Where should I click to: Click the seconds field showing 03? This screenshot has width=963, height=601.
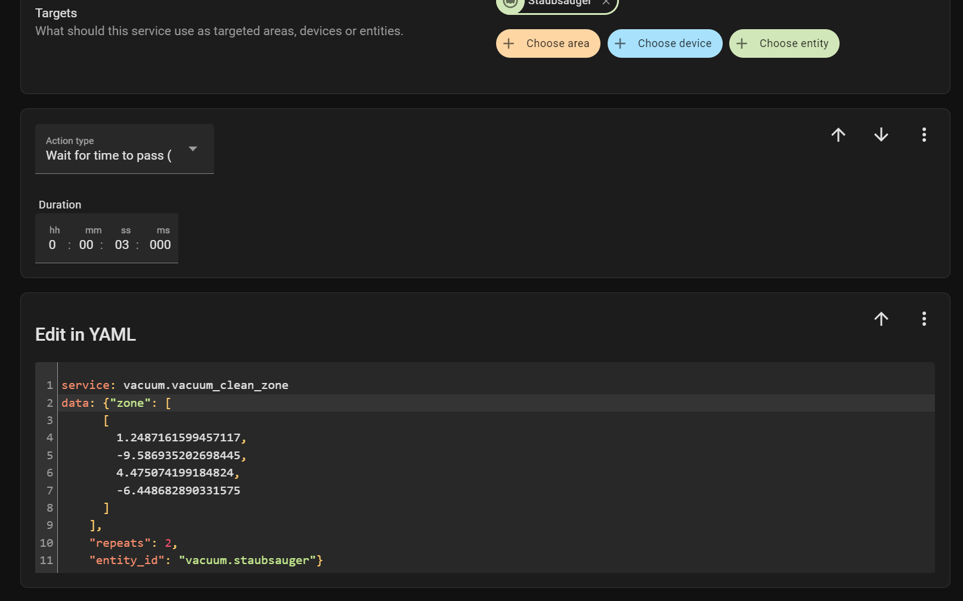[x=122, y=244]
